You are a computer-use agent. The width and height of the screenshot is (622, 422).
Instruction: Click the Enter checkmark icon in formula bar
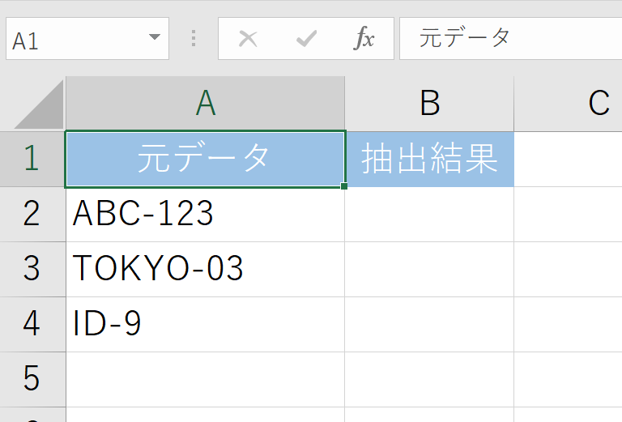point(306,39)
